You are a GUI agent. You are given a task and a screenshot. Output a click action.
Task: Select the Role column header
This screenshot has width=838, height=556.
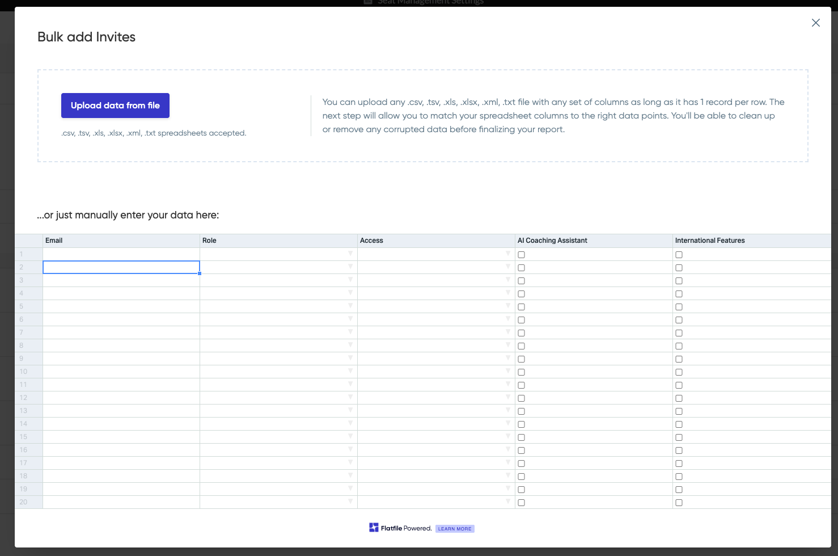(x=278, y=241)
